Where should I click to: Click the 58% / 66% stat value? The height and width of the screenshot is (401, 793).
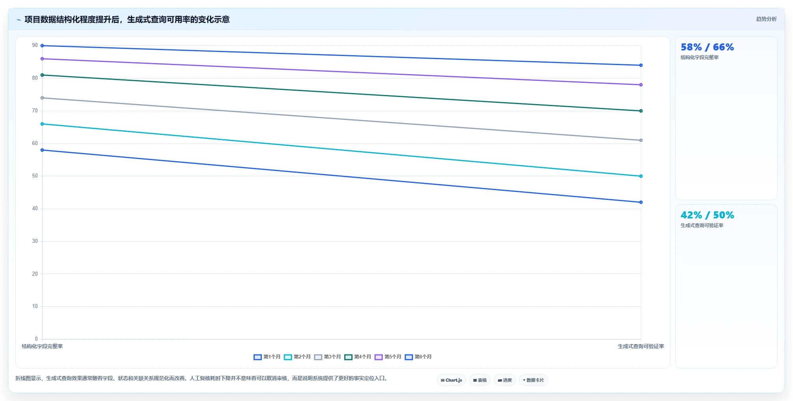(x=707, y=47)
